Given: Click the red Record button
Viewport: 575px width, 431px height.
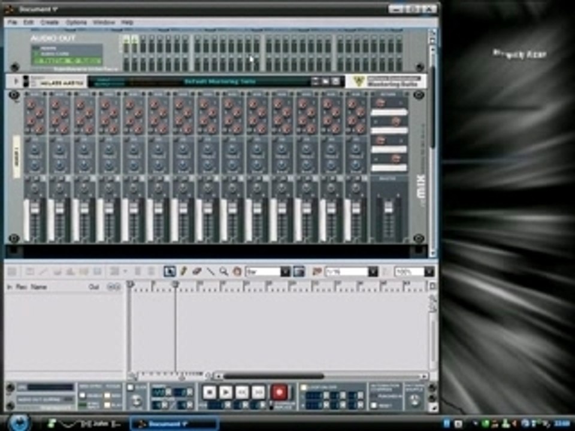Looking at the screenshot, I should (x=279, y=392).
